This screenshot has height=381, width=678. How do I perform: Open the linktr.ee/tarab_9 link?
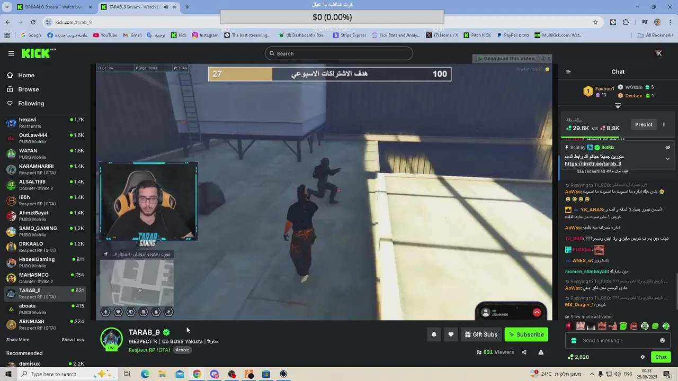(x=593, y=164)
